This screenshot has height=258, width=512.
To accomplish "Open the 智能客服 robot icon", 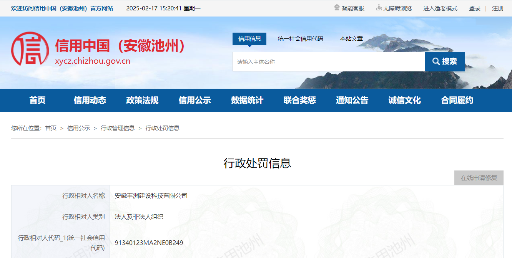I will point(337,8).
